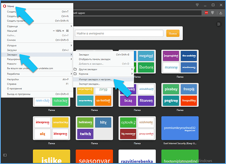Expand Расширения submenu arrow
The height and width of the screenshot is (164, 226).
[71, 59]
